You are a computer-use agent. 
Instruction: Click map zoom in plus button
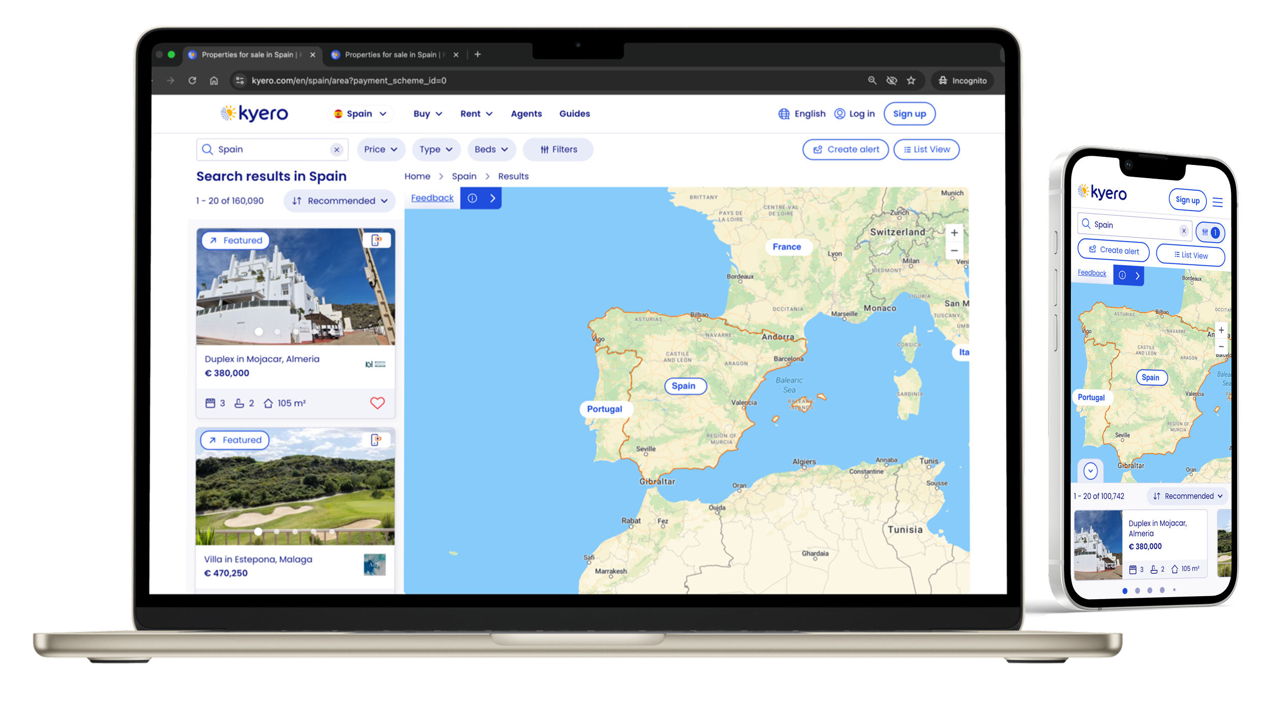point(954,233)
